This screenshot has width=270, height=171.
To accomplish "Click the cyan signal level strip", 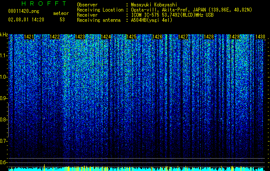I will (x=136, y=169).
